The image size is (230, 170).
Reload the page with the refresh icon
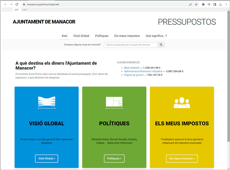tap(18, 4)
